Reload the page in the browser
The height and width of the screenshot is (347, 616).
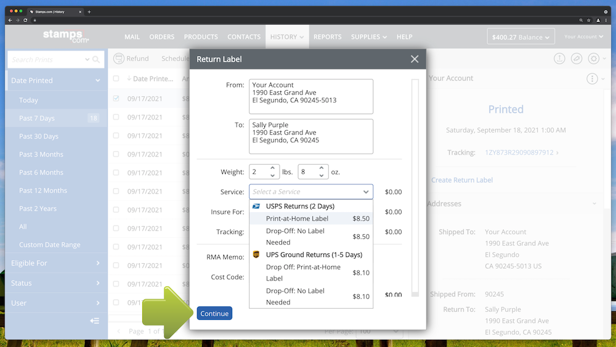25,20
